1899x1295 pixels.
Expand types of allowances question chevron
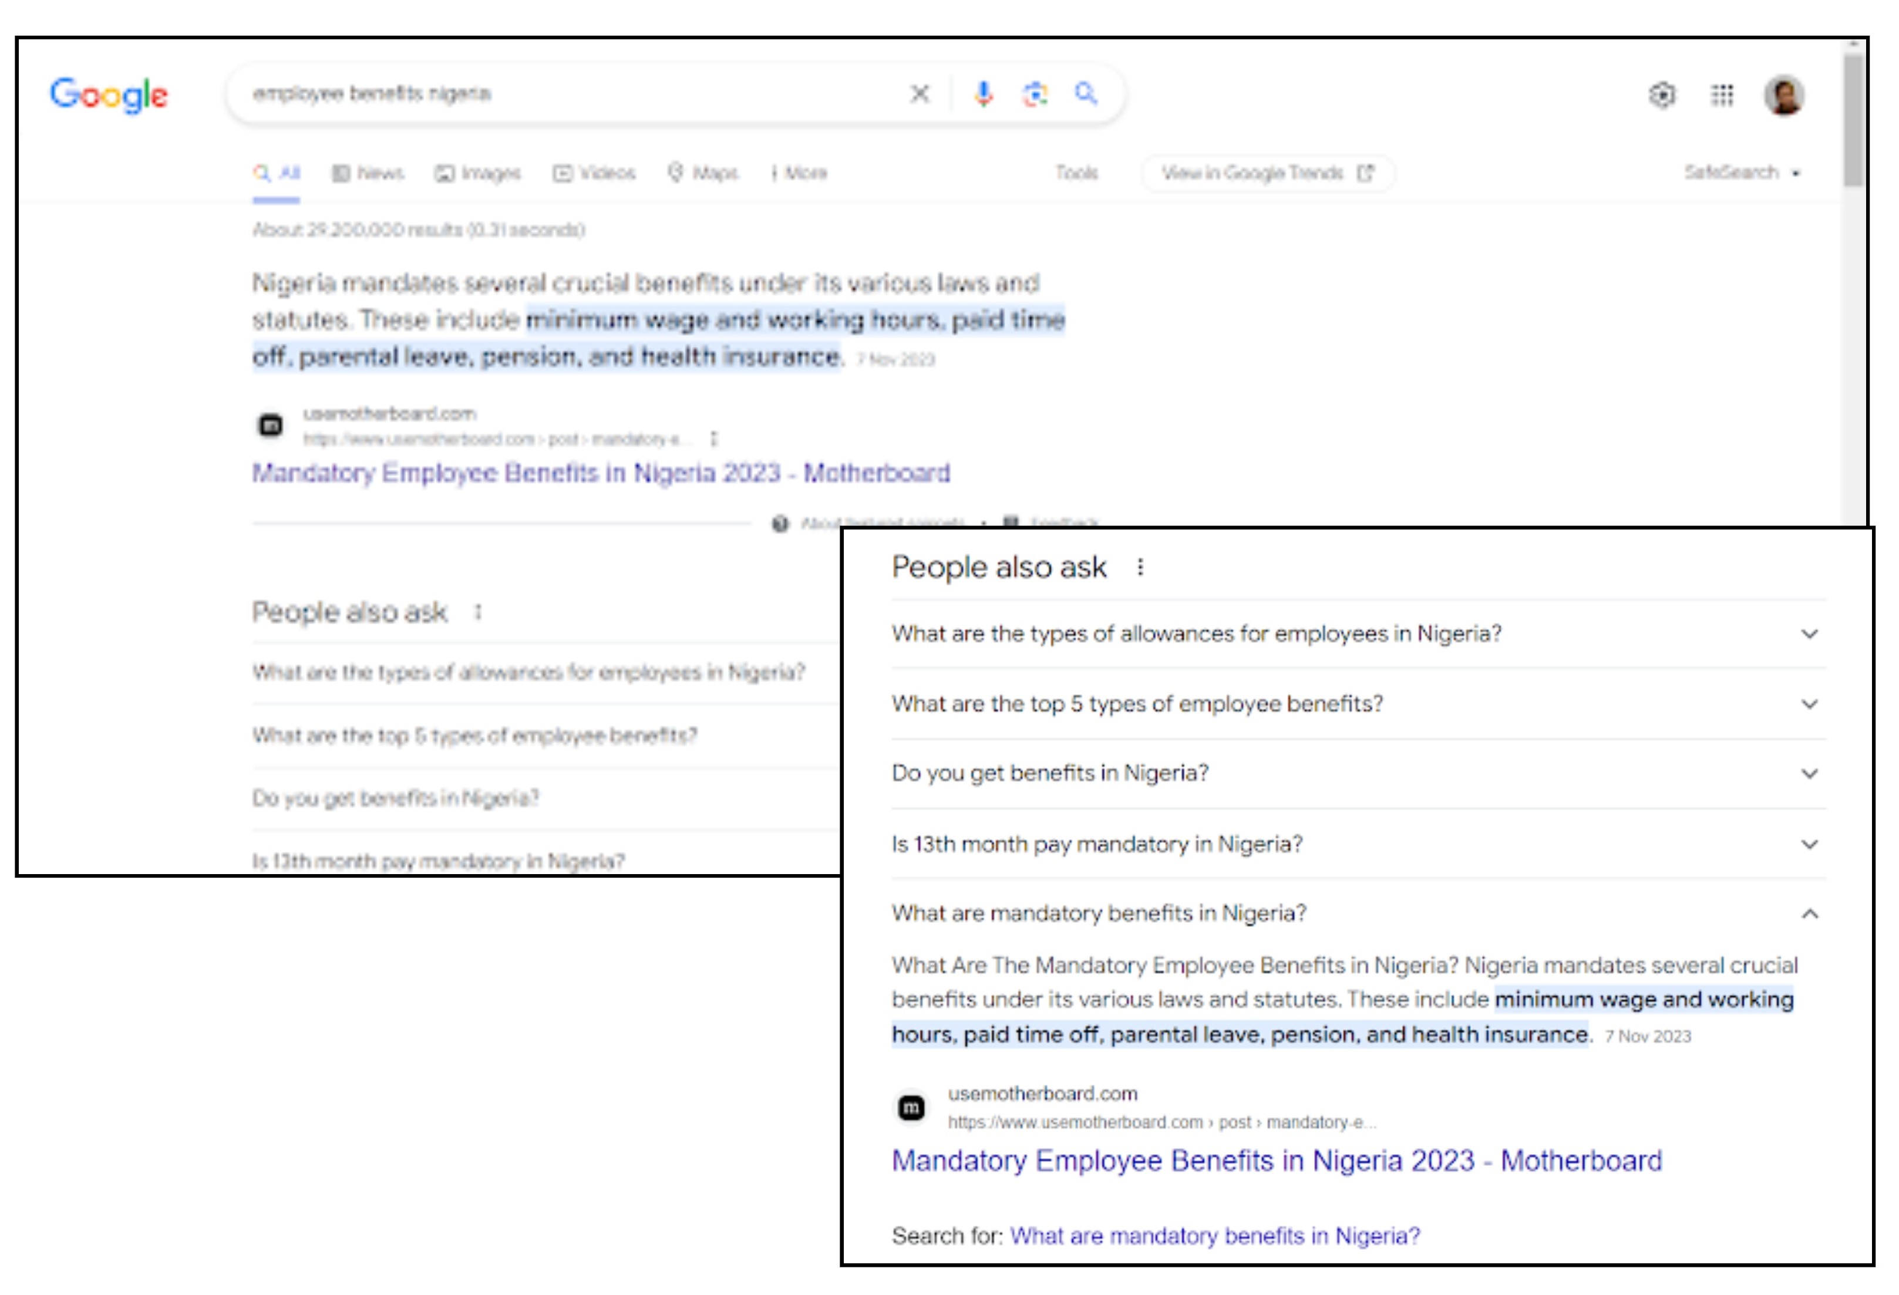[x=1810, y=634]
